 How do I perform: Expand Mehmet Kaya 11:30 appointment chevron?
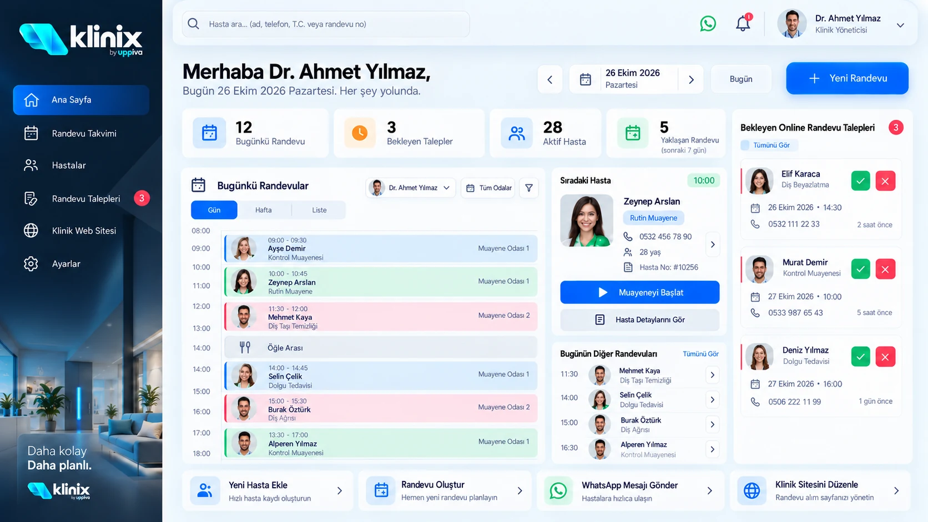(713, 375)
